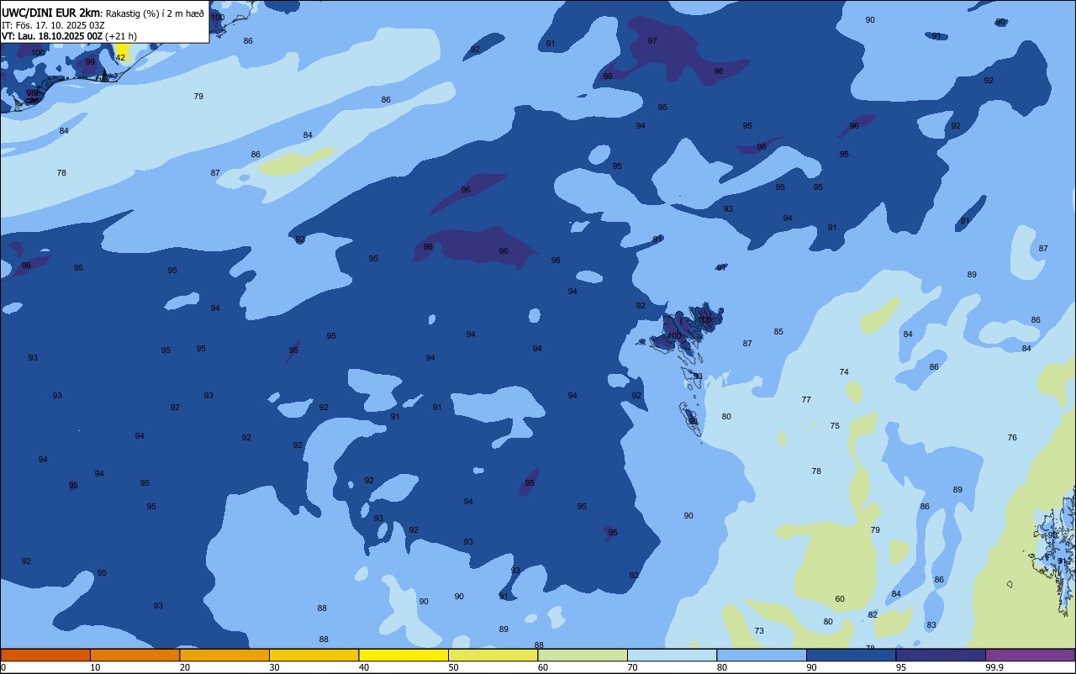Click the legend tick label '99.9'
Viewport: 1076px width, 674px height.
pos(994,667)
